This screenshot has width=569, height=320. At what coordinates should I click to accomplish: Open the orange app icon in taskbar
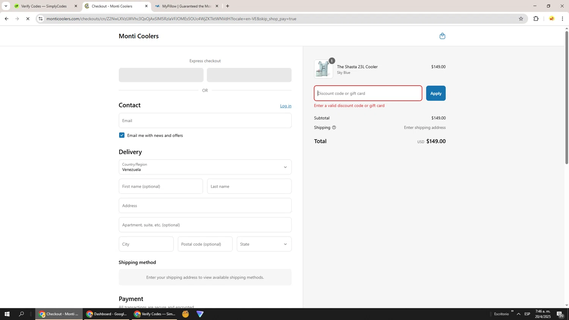tap(185, 314)
